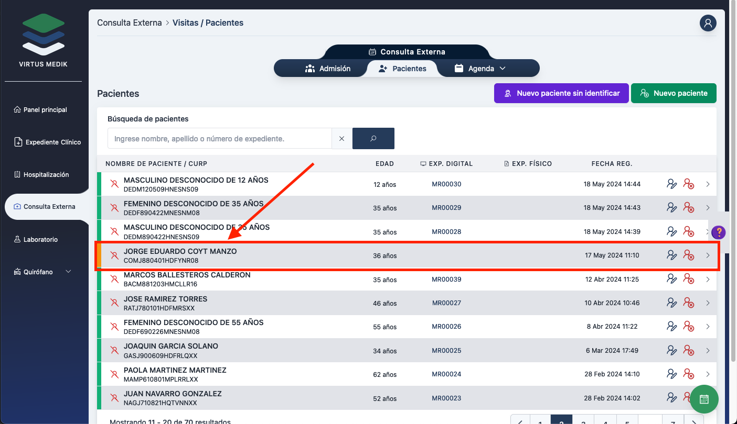Viewport: 737px width, 424px height.
Task: Click delete icon for Paola Martinez Martinez
Action: coord(688,374)
